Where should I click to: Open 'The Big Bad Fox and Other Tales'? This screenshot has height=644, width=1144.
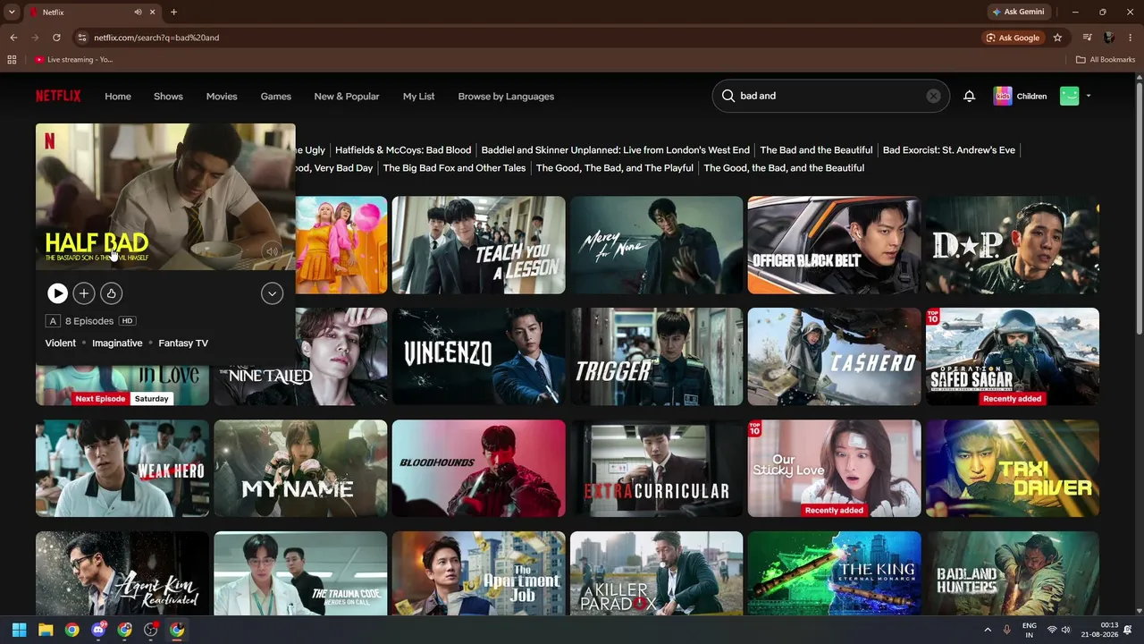[x=454, y=168]
